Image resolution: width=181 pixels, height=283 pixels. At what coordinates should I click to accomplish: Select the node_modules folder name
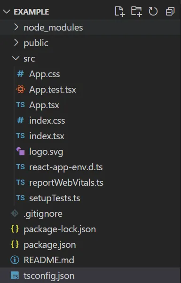click(53, 28)
